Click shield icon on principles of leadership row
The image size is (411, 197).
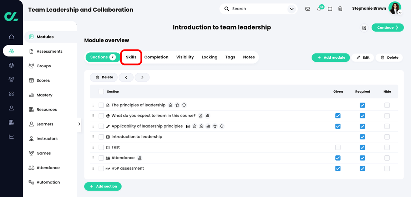[184, 105]
